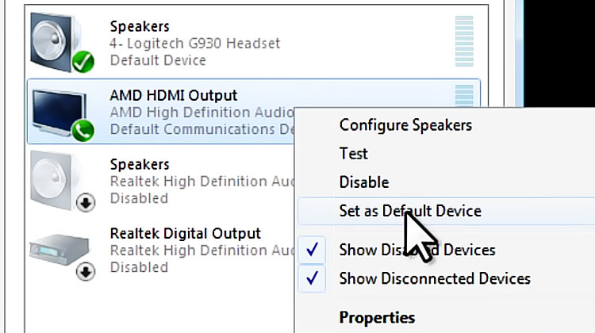Click the disabled Realtek Speakers icon
The image size is (595, 333).
[x=62, y=182]
